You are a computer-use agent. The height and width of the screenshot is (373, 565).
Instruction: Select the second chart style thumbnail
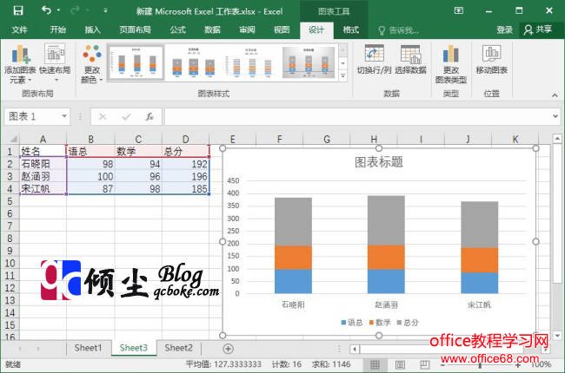pyautogui.click(x=193, y=62)
